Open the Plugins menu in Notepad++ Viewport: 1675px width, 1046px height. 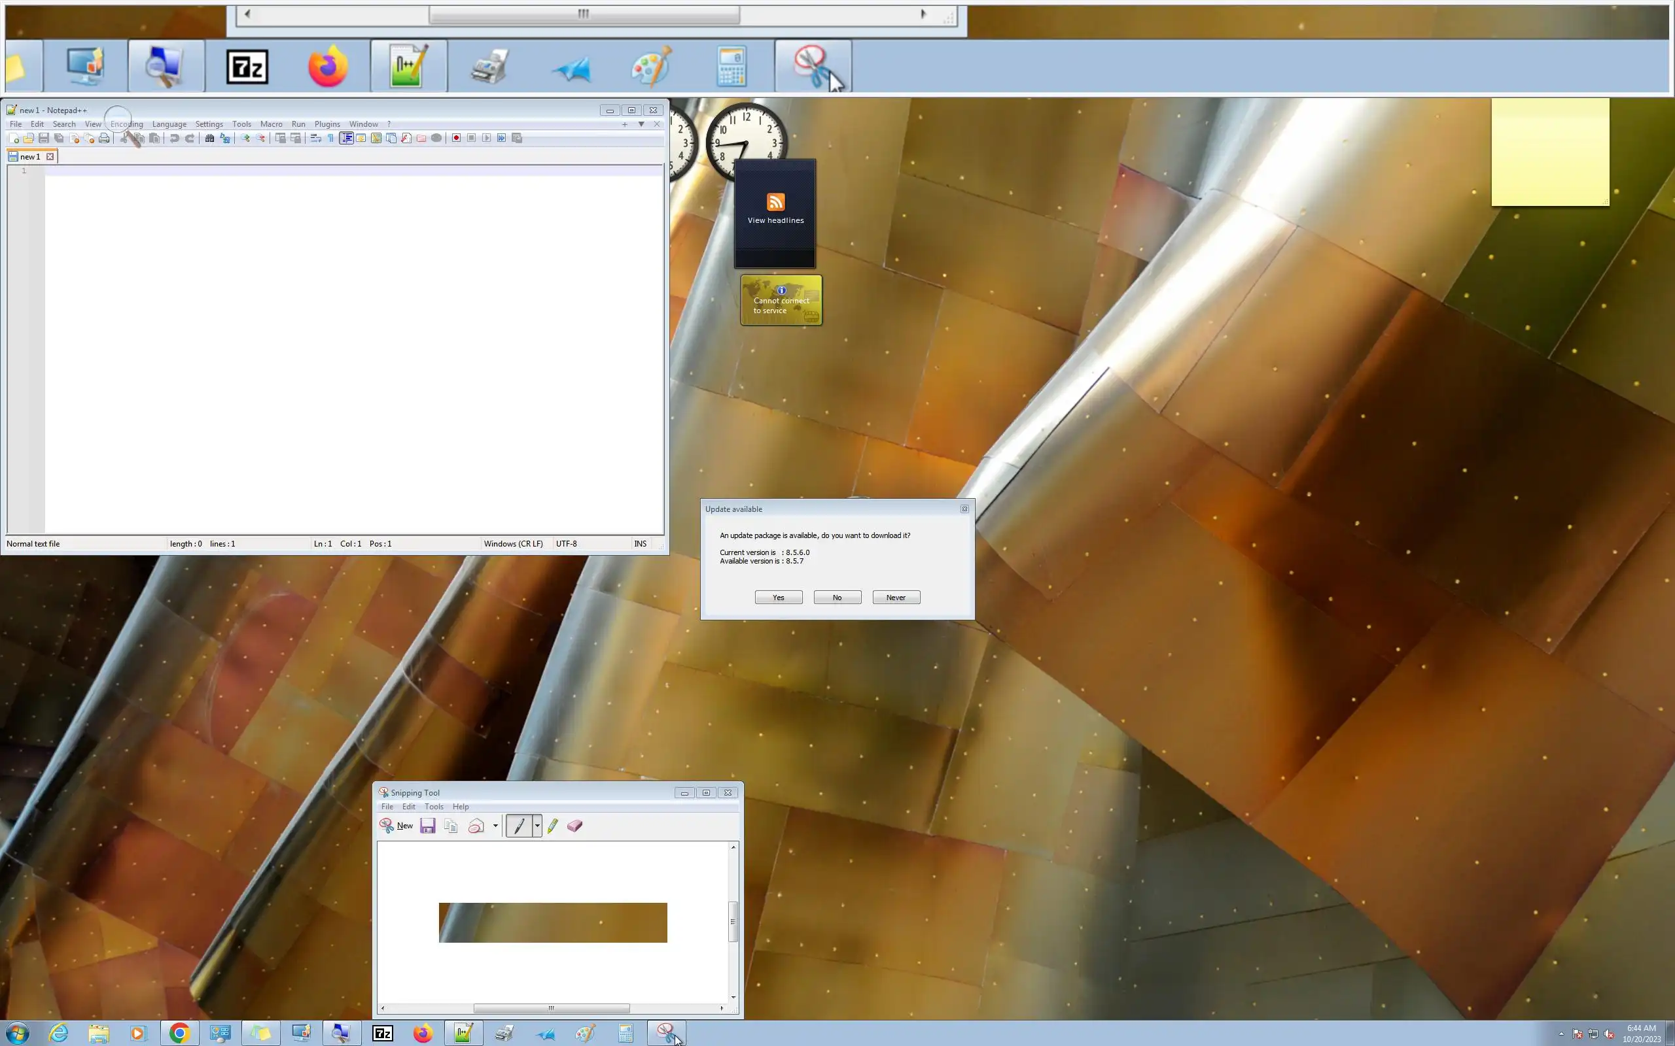[x=326, y=124]
